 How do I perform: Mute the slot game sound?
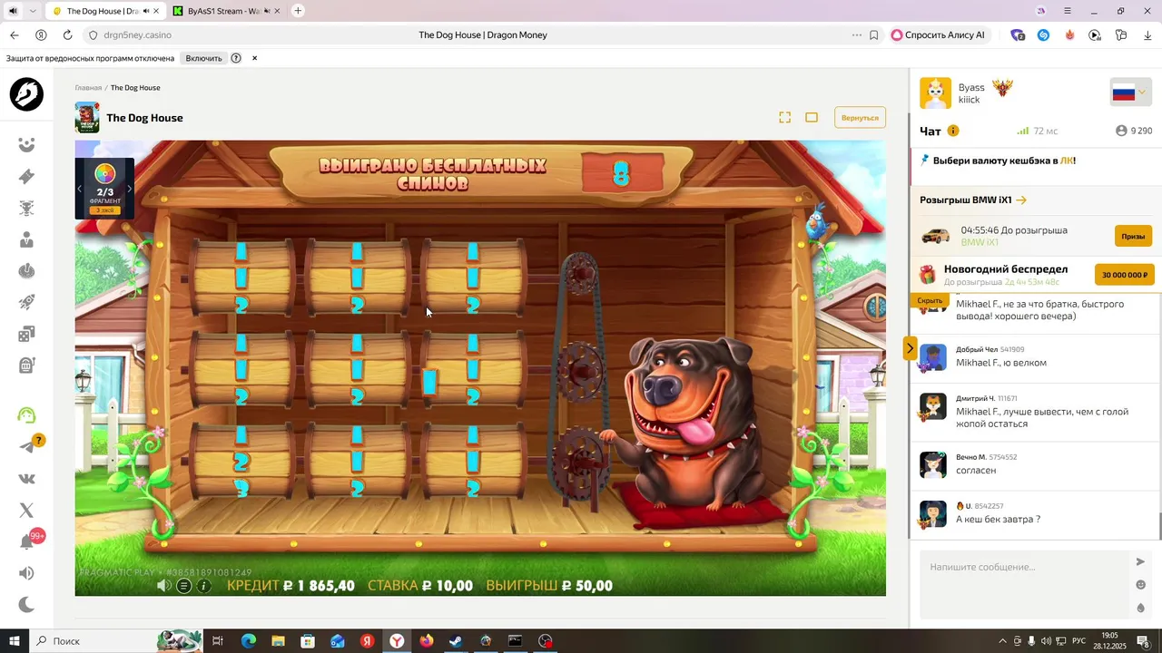[x=163, y=586]
